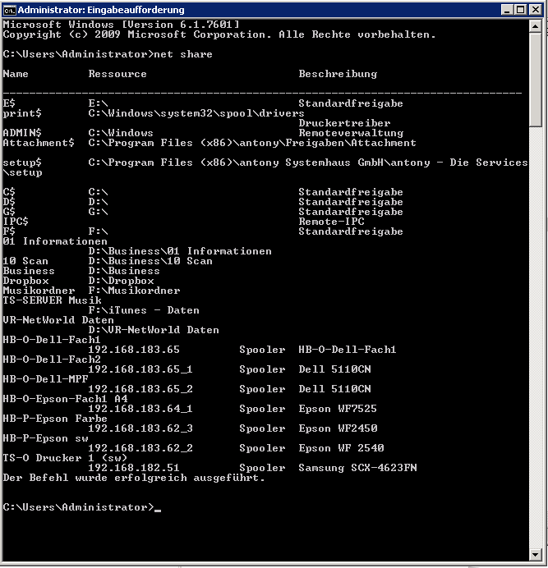Click the IP address 192.168.183.64_1

coord(140,409)
